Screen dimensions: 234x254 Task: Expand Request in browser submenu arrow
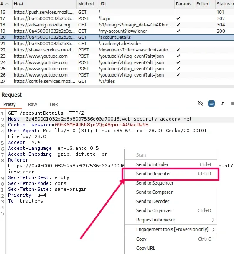click(x=213, y=220)
